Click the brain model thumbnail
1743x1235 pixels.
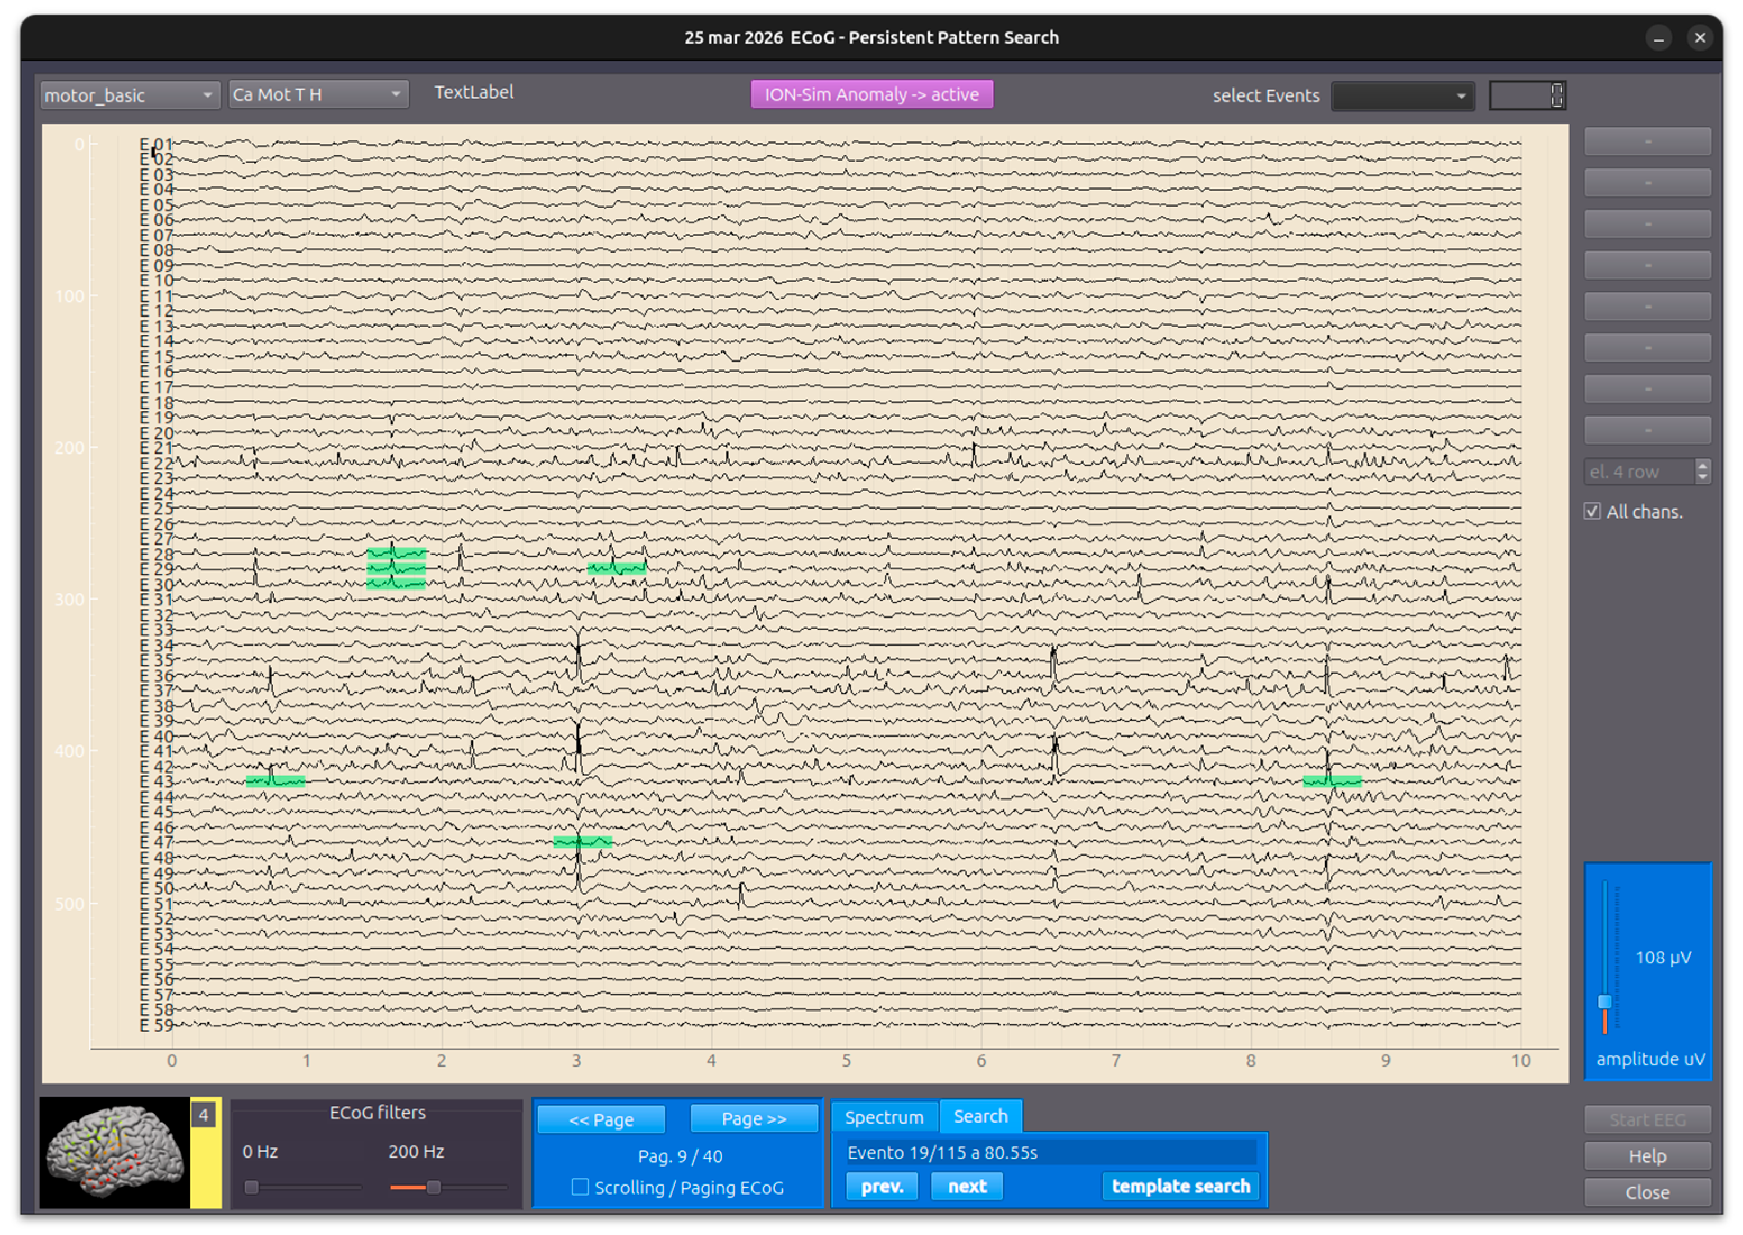114,1152
